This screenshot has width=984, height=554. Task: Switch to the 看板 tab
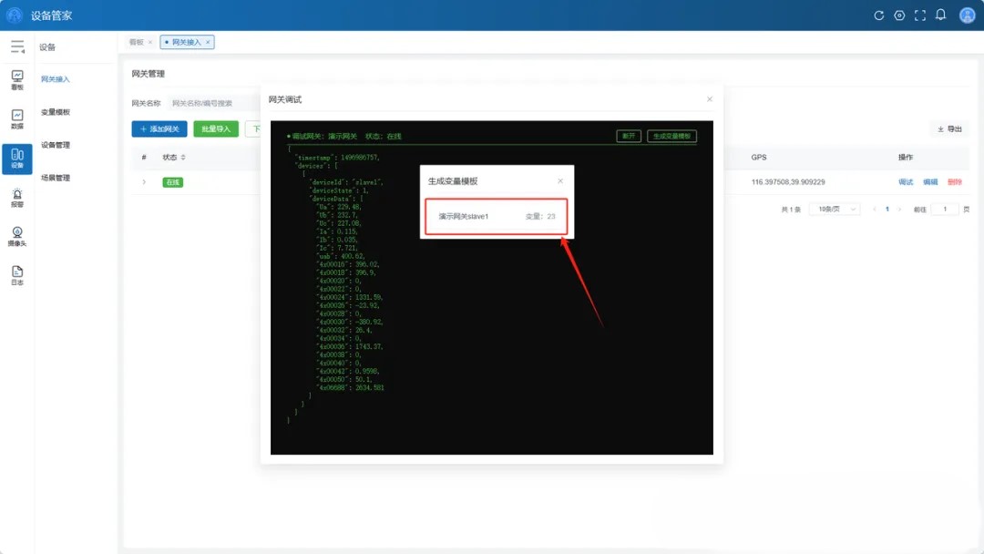click(x=136, y=42)
